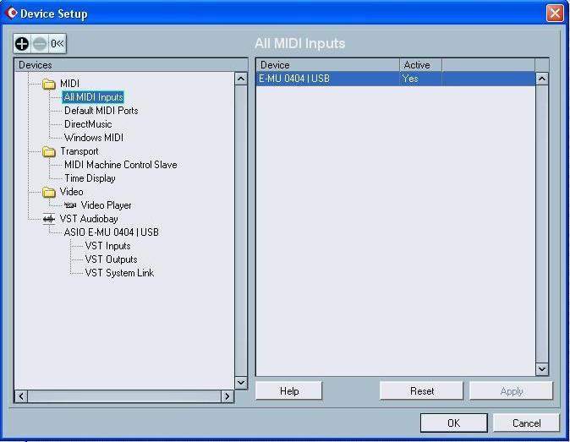
Task: Click the Cancel button
Action: point(526,423)
